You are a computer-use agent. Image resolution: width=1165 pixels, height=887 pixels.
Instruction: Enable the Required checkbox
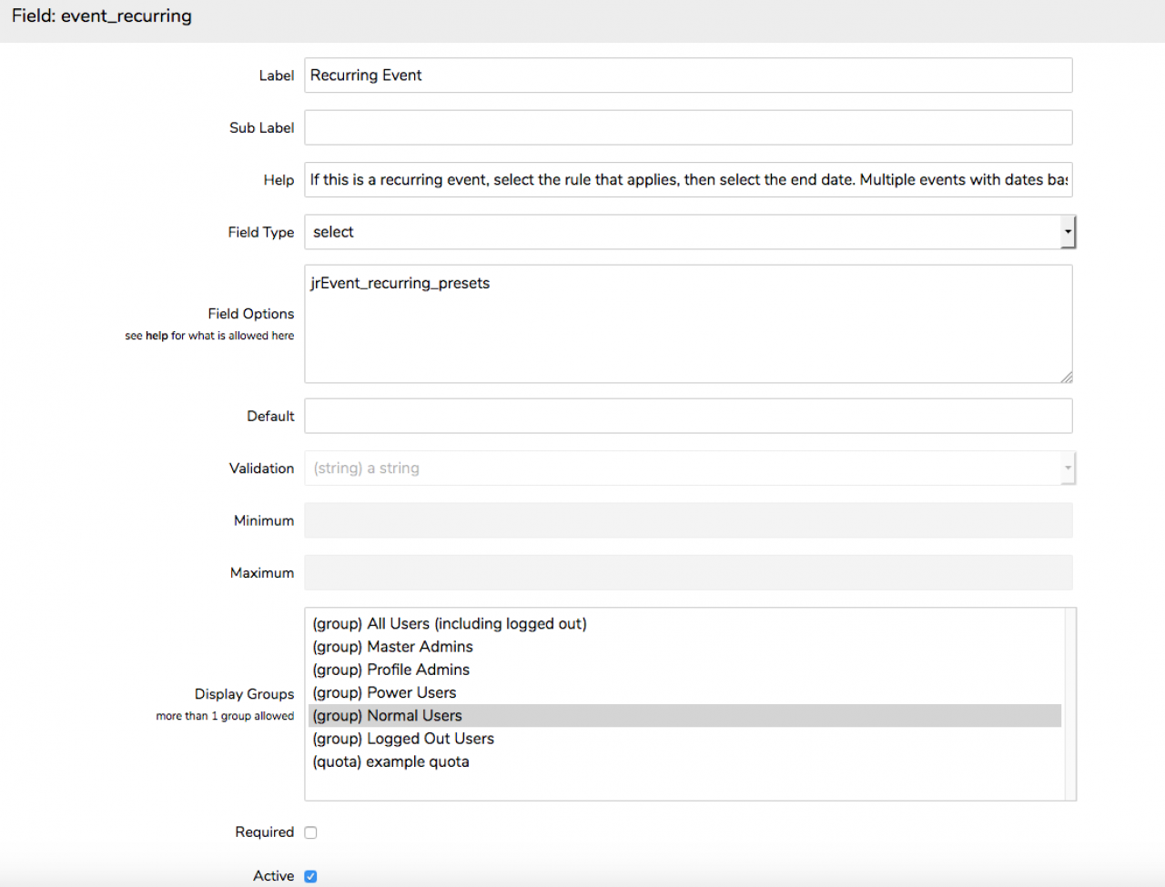(310, 832)
